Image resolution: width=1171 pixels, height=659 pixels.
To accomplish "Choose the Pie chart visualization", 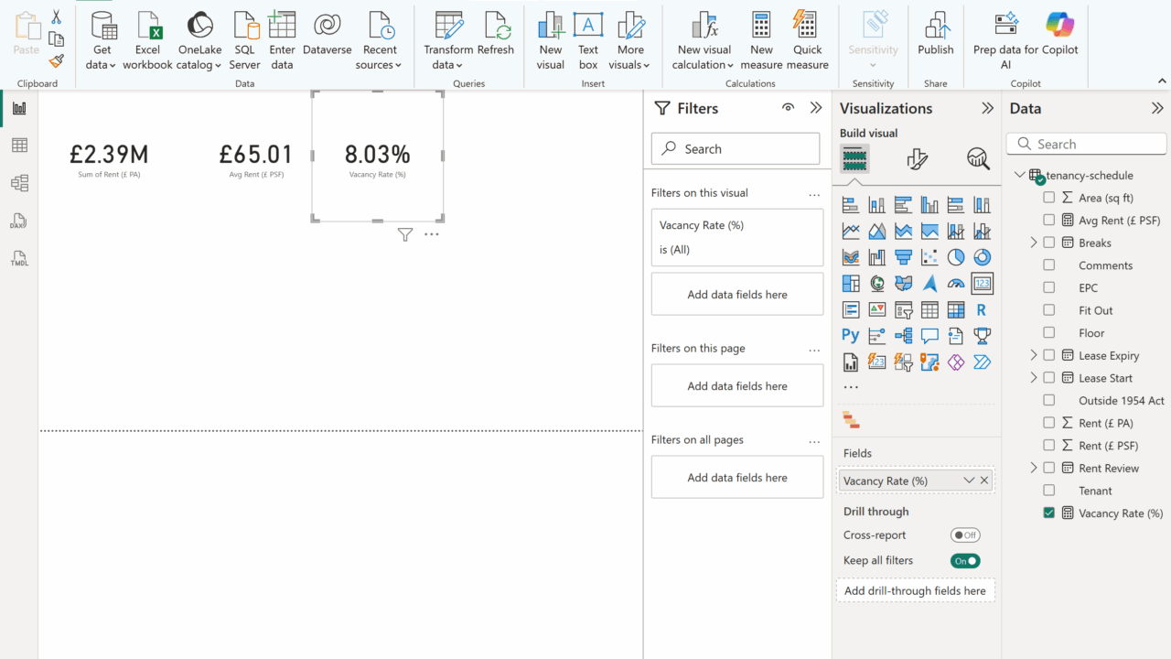I will [956, 257].
